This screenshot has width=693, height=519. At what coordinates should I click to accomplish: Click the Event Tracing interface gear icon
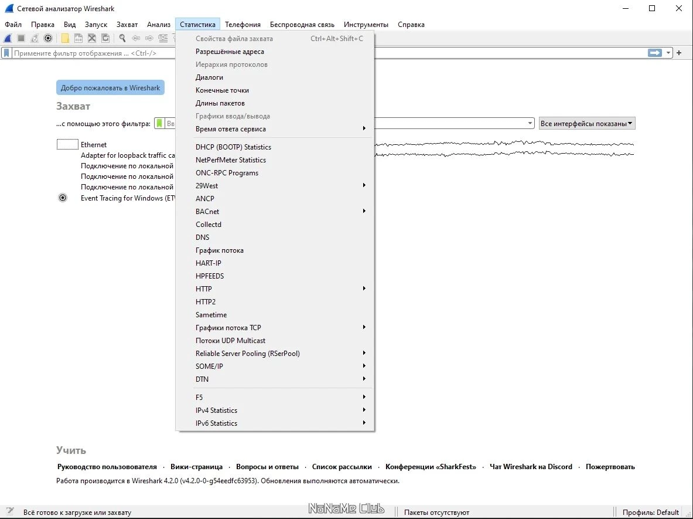(63, 198)
